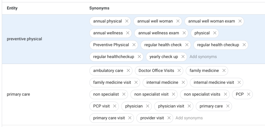Delete 'provider visit' synonym chip

(169, 118)
